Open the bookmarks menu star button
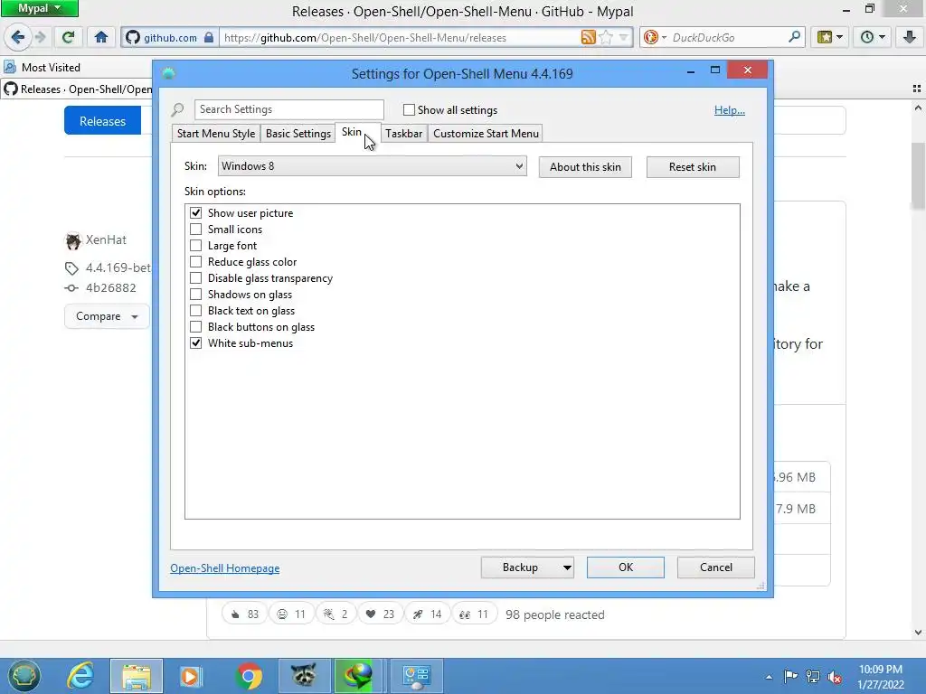Screen dimensions: 926x694 tap(830, 37)
